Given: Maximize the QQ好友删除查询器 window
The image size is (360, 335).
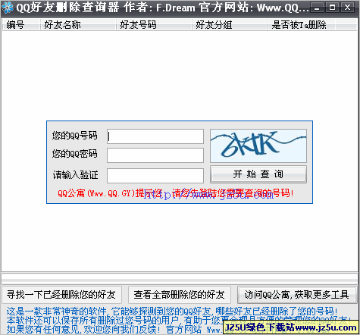Looking at the screenshot, I should pos(332,8).
